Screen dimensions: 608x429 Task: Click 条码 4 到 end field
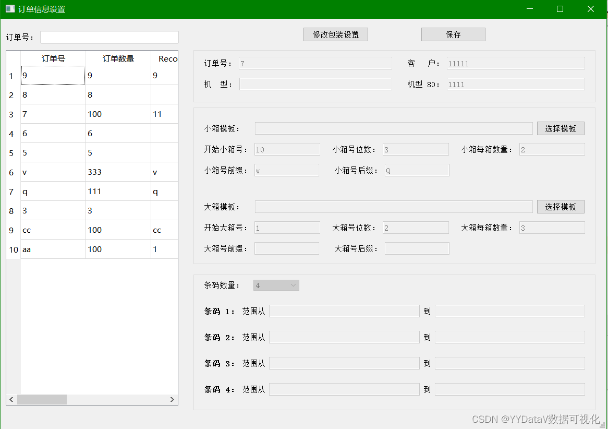pyautogui.click(x=510, y=389)
